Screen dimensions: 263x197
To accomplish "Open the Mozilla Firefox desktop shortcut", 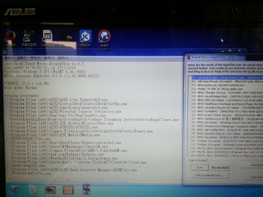I will pyautogui.click(x=10, y=38).
